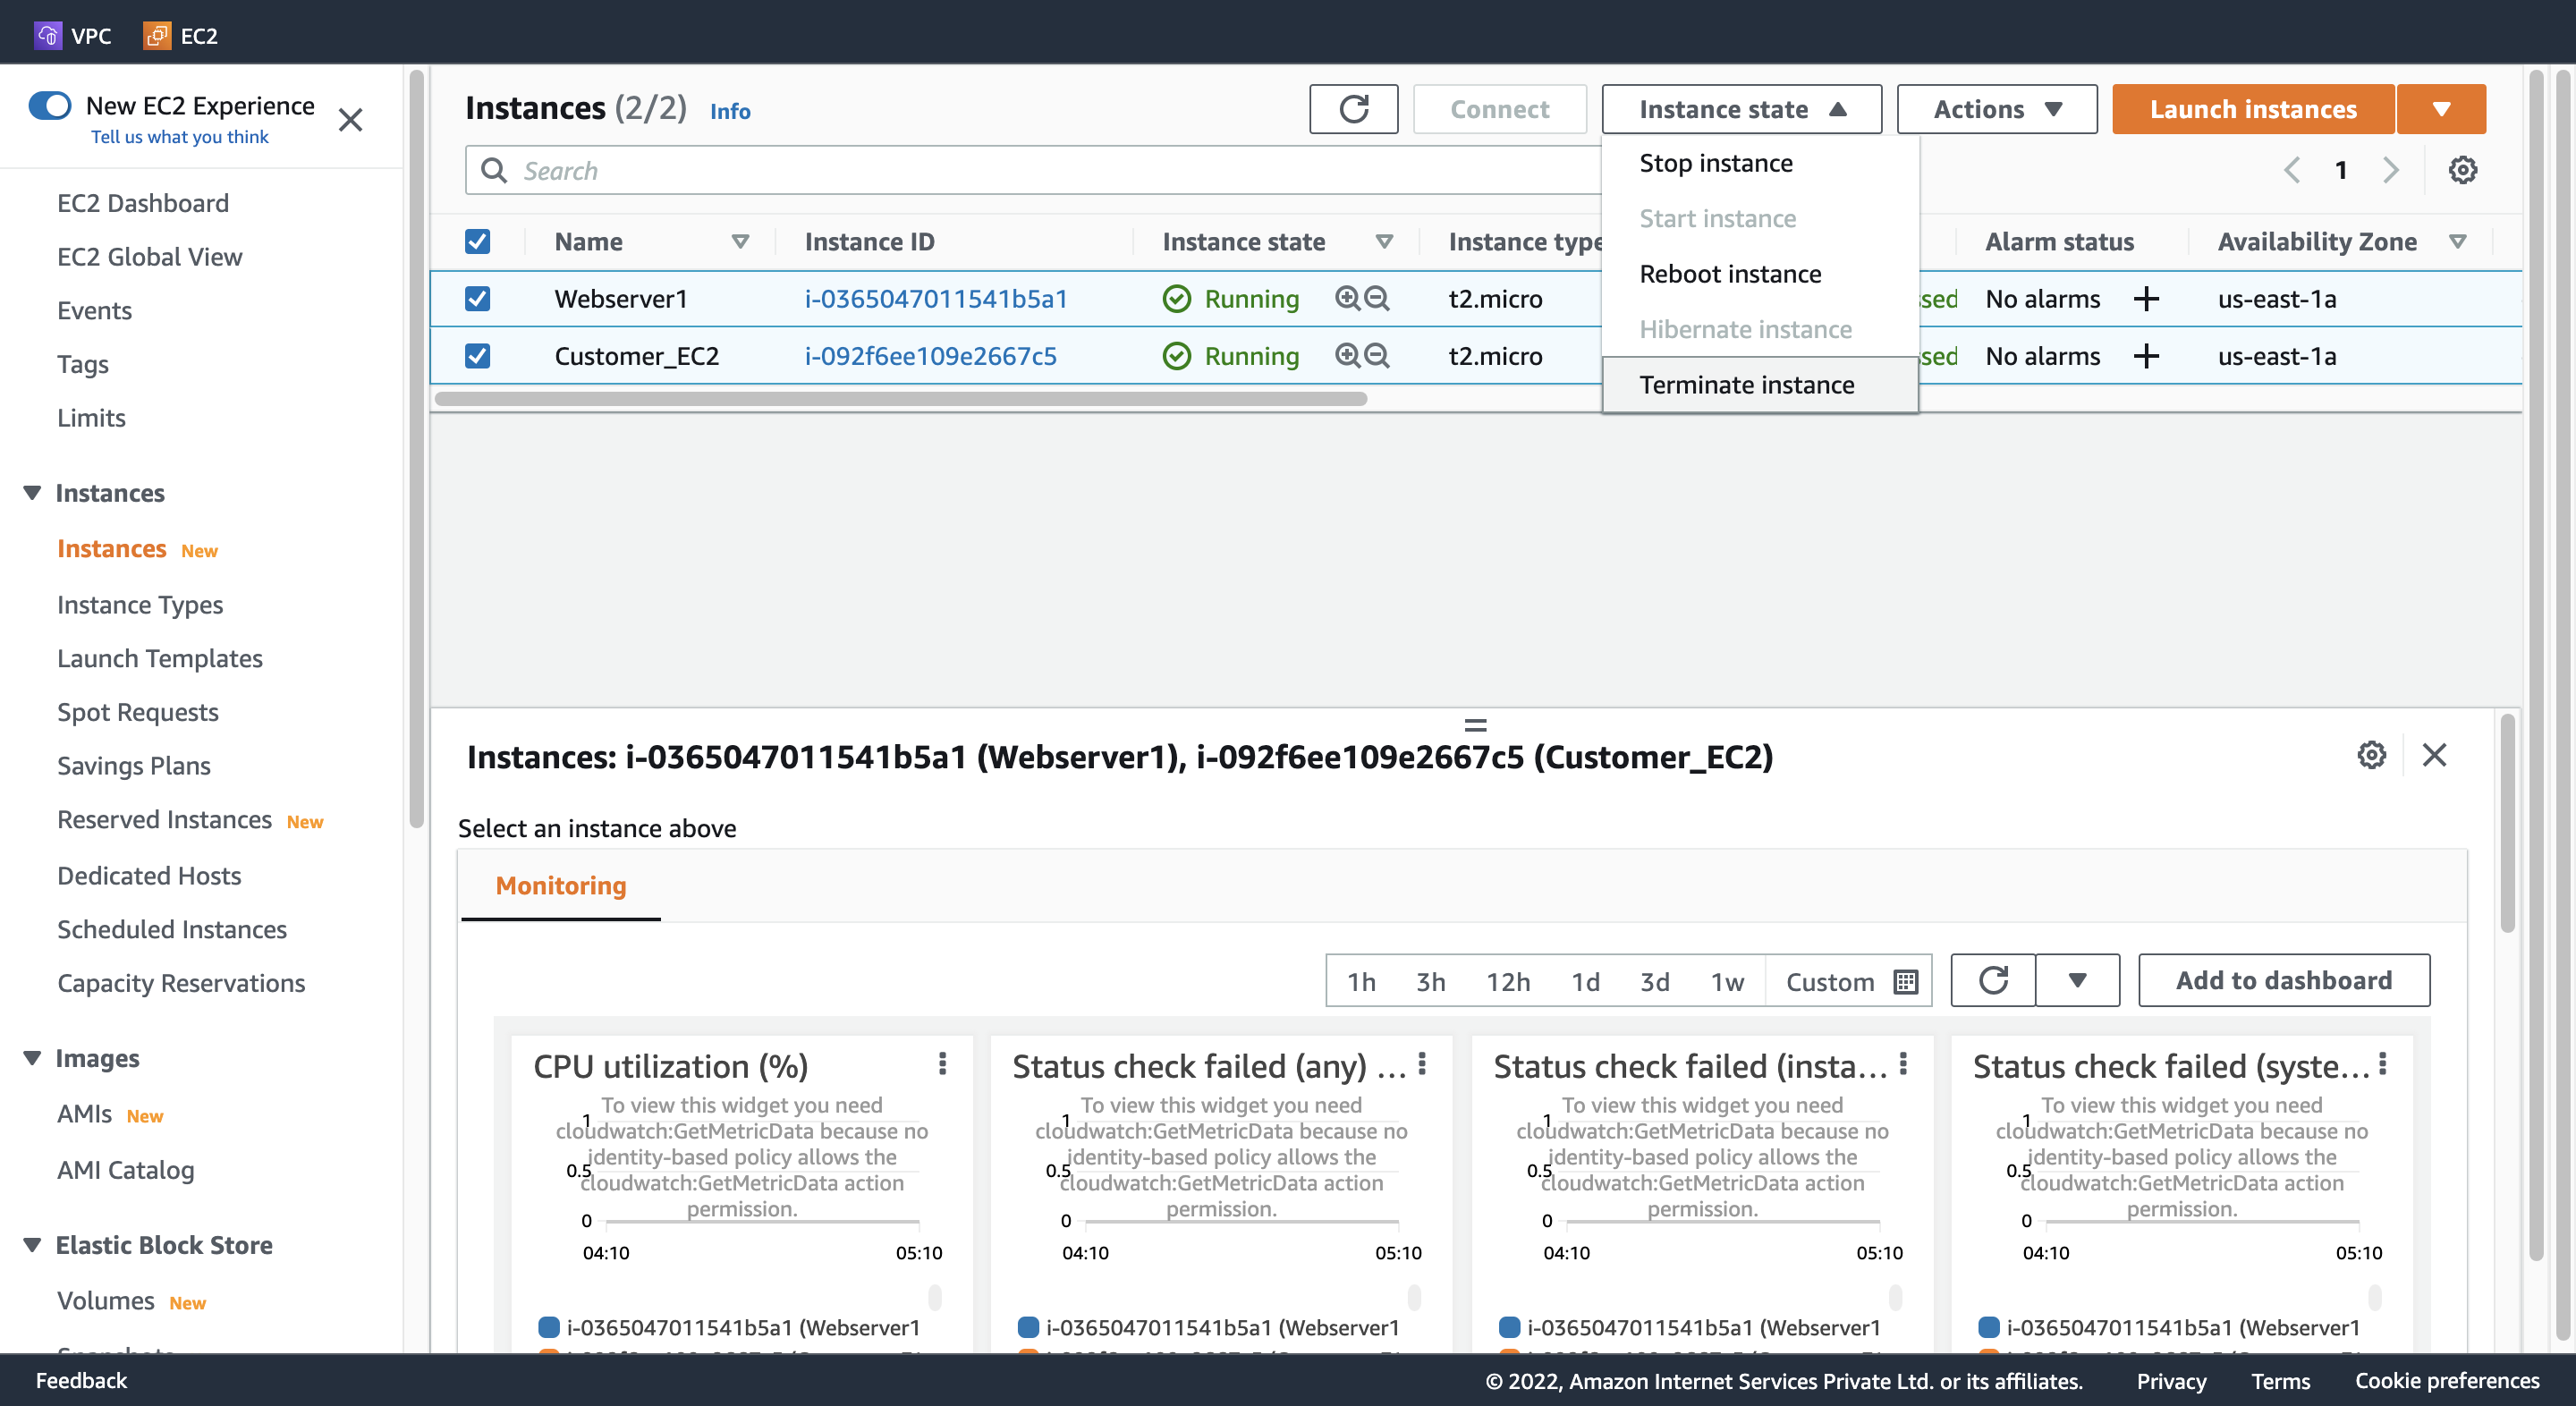
Task: Open Launch Templates in sidebar
Action: [160, 658]
